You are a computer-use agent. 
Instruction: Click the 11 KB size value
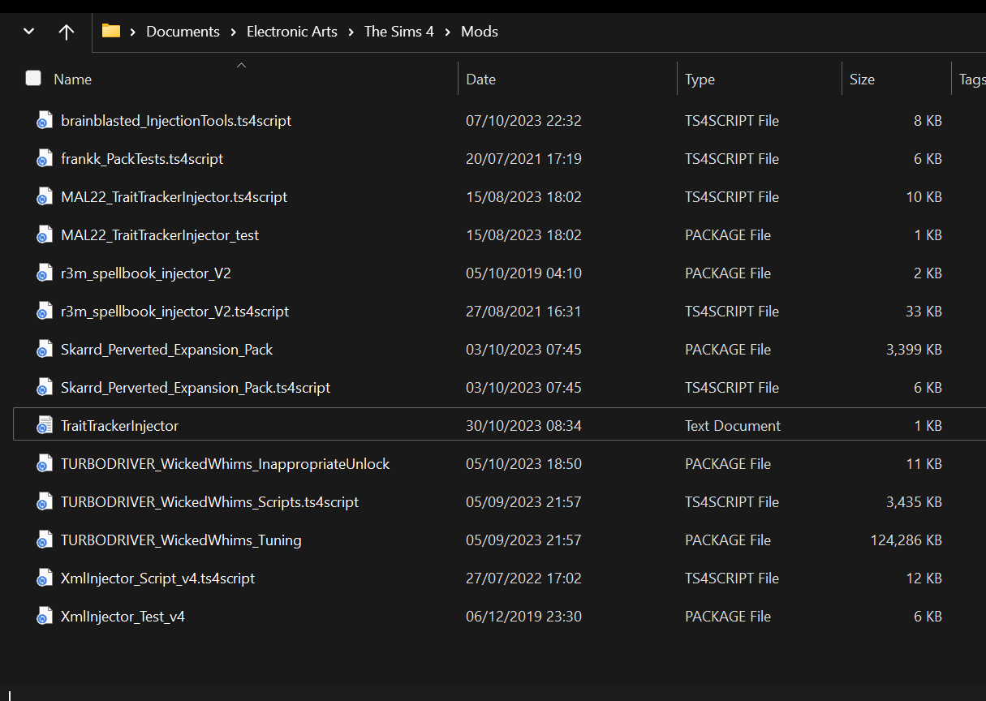click(x=924, y=464)
